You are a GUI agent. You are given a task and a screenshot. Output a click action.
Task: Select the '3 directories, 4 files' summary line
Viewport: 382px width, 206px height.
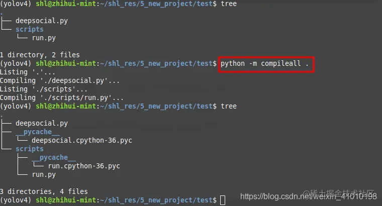click(44, 191)
